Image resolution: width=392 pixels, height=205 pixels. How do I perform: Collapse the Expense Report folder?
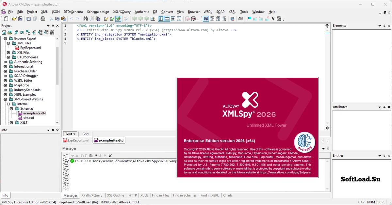point(5,39)
